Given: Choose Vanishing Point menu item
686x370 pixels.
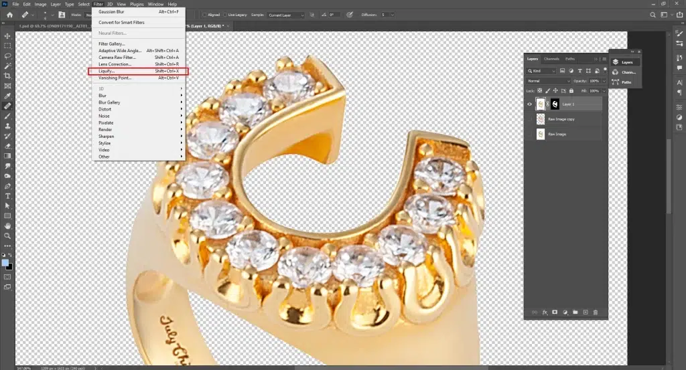Looking at the screenshot, I should [139, 78].
